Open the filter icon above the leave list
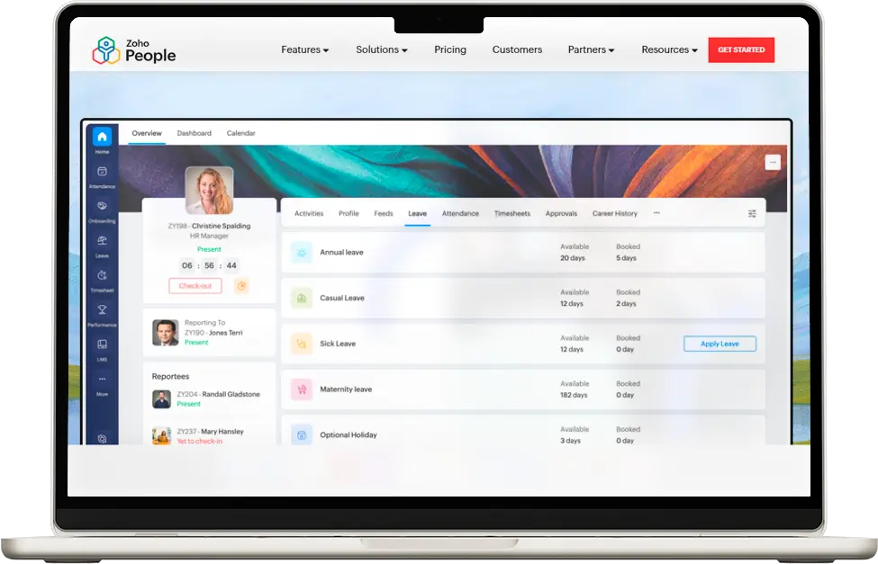 coord(753,214)
